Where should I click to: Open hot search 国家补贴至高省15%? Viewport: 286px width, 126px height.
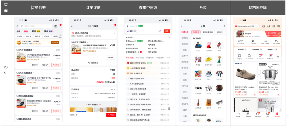coord(148,63)
